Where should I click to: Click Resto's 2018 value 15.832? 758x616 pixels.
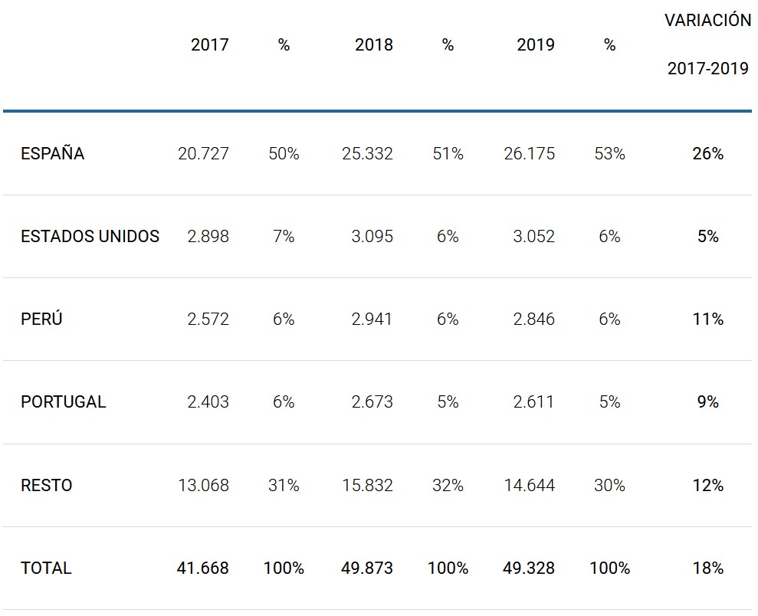coord(367,486)
